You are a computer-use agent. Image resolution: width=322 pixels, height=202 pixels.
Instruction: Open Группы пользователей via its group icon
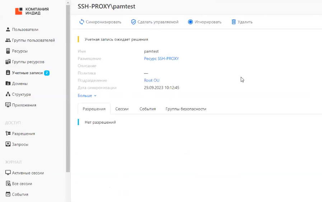coord(8,40)
